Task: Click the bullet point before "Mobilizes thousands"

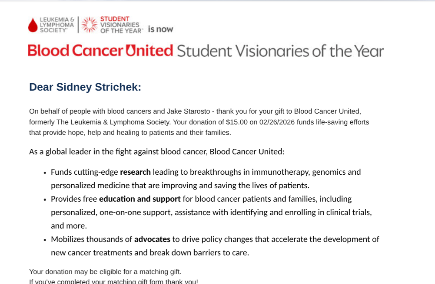Action: tap(45, 240)
